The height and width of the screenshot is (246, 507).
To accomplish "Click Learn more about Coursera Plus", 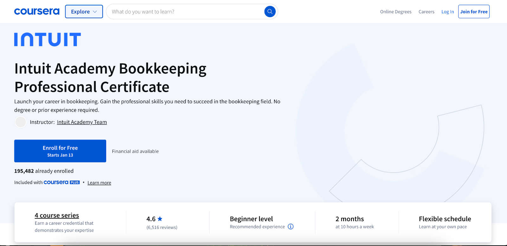I will [99, 183].
